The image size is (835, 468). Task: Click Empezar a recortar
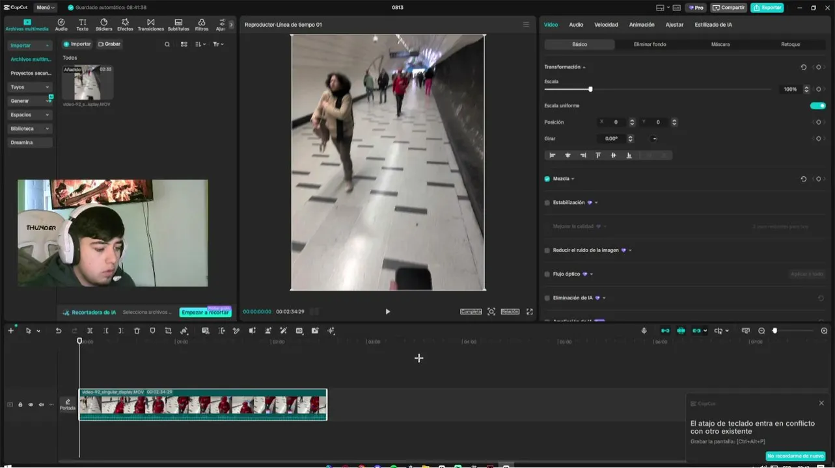(205, 313)
